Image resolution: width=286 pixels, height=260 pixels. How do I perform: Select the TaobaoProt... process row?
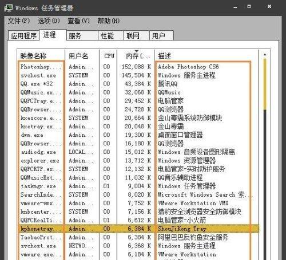[x=138, y=237]
